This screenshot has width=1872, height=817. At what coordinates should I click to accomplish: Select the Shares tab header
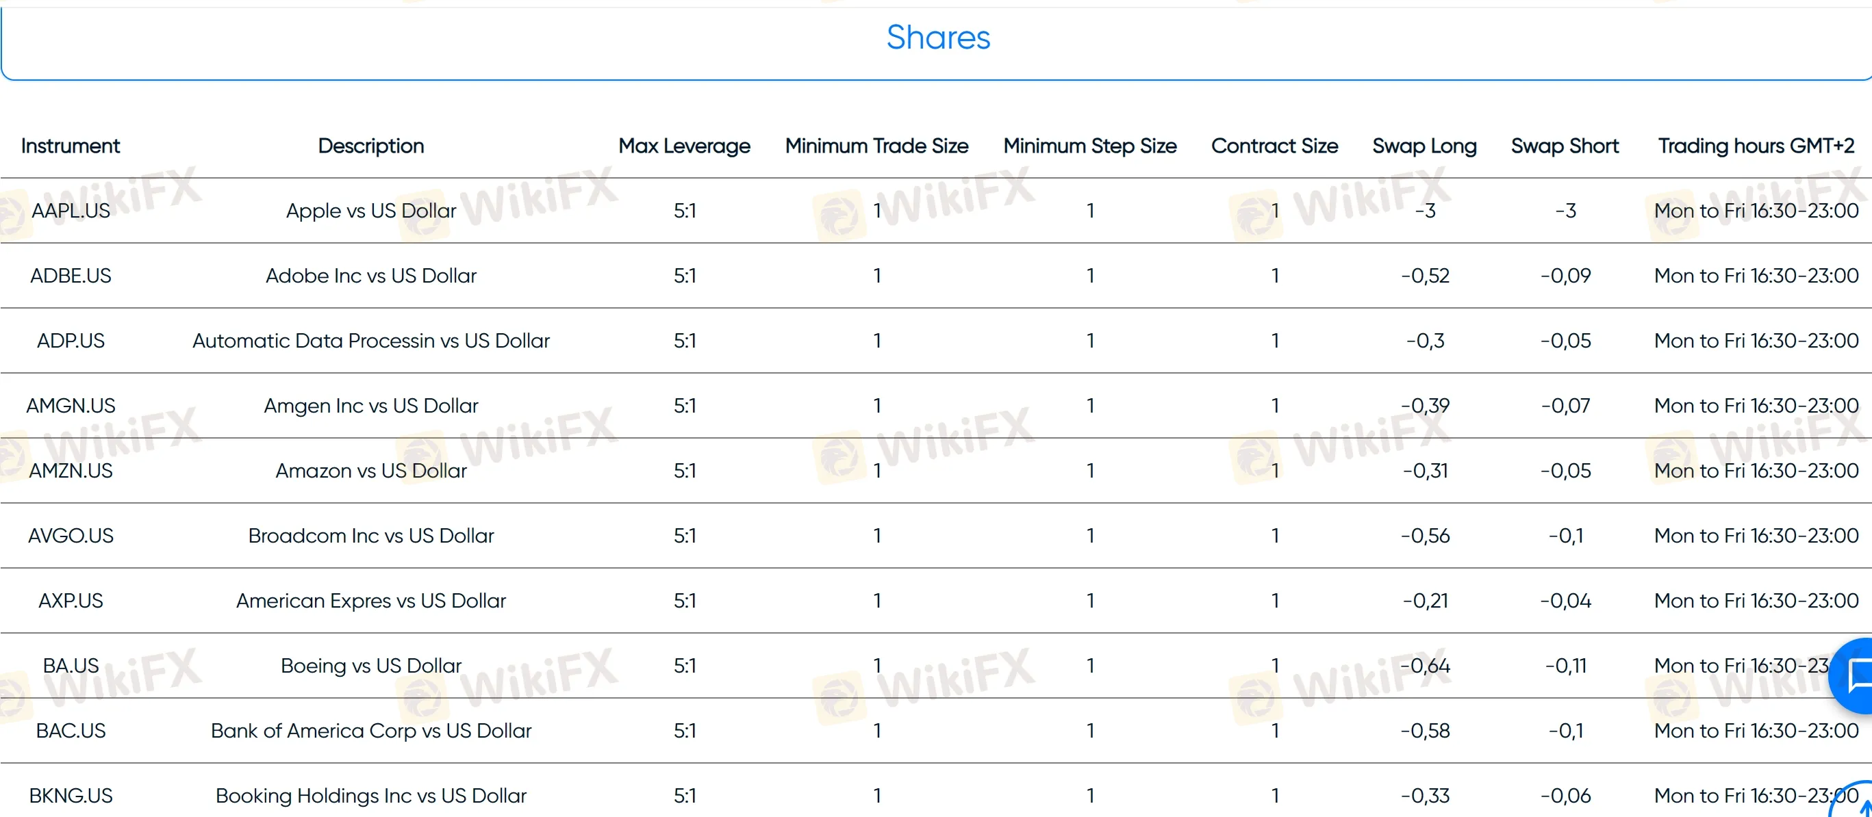pos(937,38)
